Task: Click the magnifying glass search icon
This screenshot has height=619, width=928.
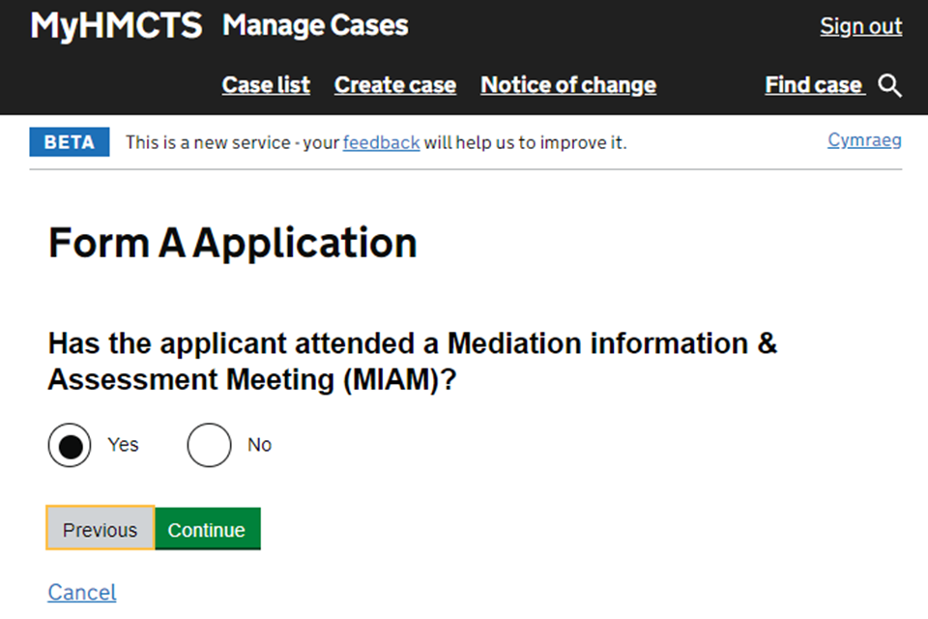Action: click(890, 86)
